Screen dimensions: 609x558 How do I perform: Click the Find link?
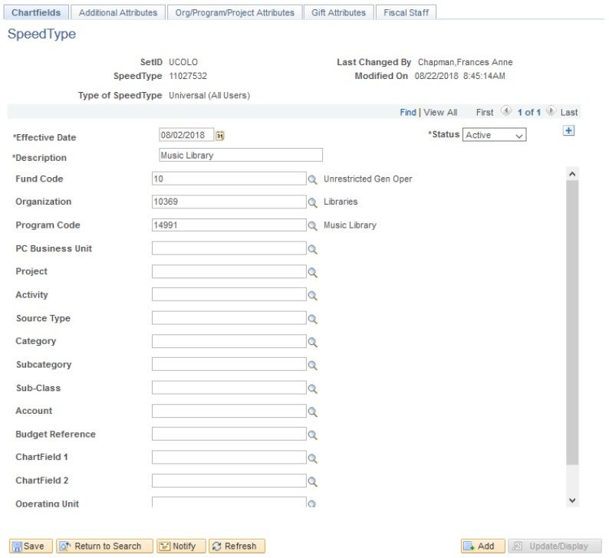click(x=408, y=113)
